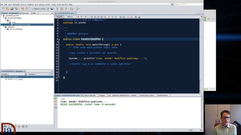Viewport: 241px width, 135px height.
Task: Click the Navigator folder filter icon at bottom
Action: [x=19, y=127]
